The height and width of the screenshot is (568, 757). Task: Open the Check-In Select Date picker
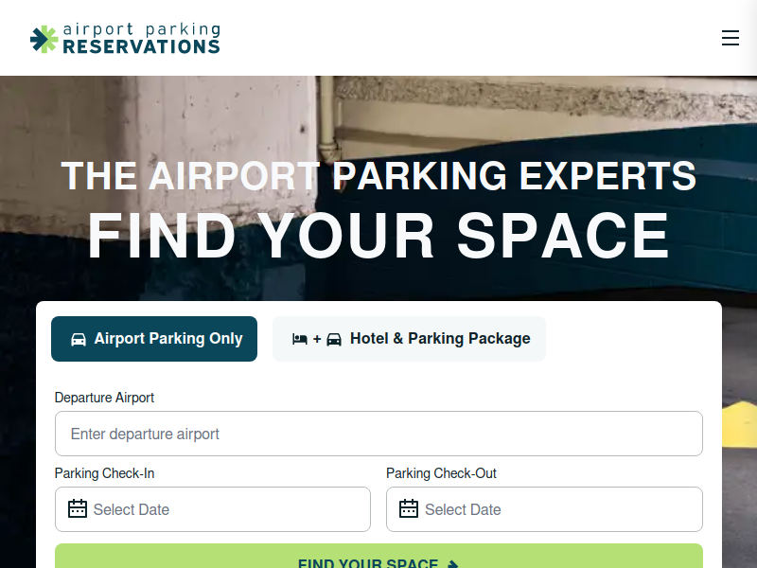tap(225, 509)
